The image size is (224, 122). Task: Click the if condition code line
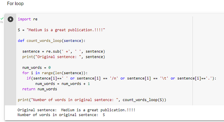[121, 78]
